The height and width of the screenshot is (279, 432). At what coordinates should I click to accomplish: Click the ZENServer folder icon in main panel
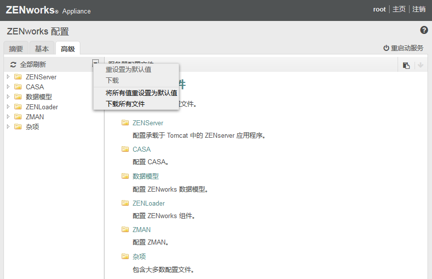[125, 122]
